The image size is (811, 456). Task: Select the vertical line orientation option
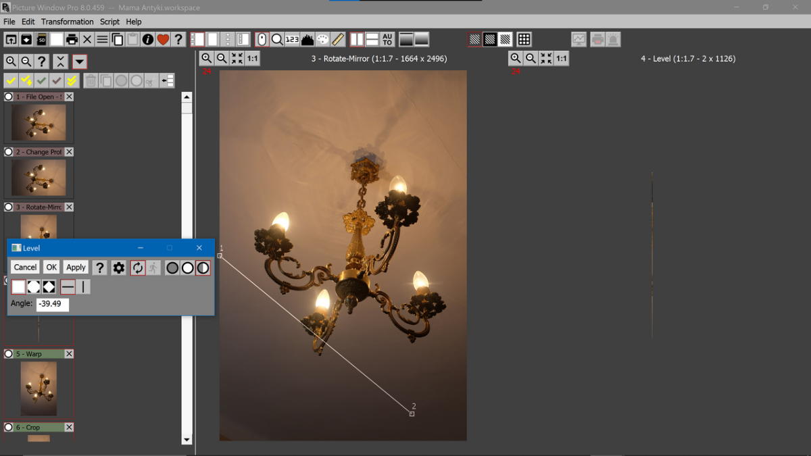click(x=83, y=287)
